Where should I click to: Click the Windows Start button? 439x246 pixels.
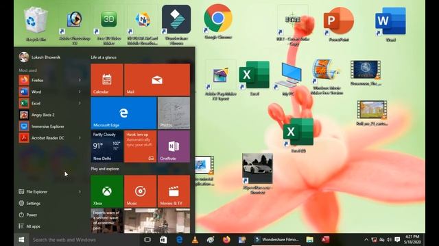[21, 240]
